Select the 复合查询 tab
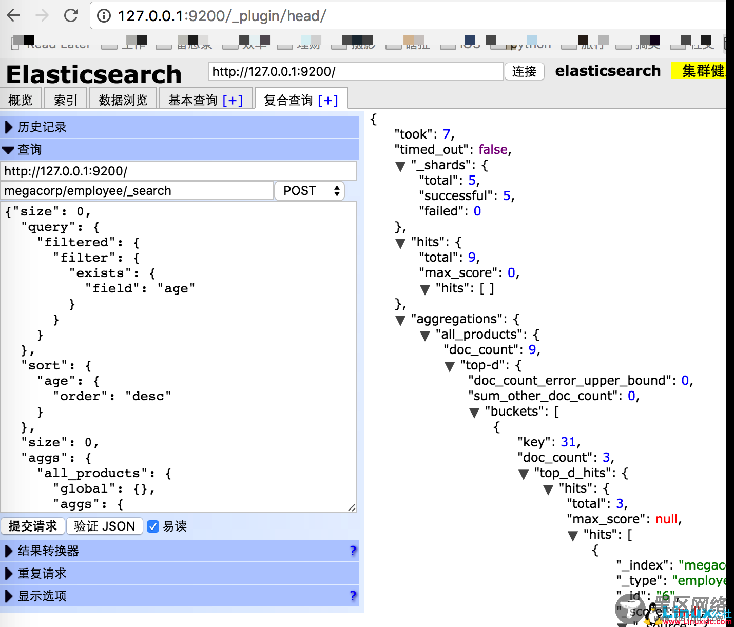The height and width of the screenshot is (627, 734). pyautogui.click(x=288, y=100)
